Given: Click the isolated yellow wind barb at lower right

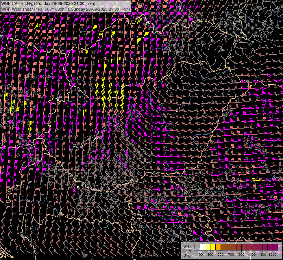Looking at the screenshot, I should [x=255, y=179].
